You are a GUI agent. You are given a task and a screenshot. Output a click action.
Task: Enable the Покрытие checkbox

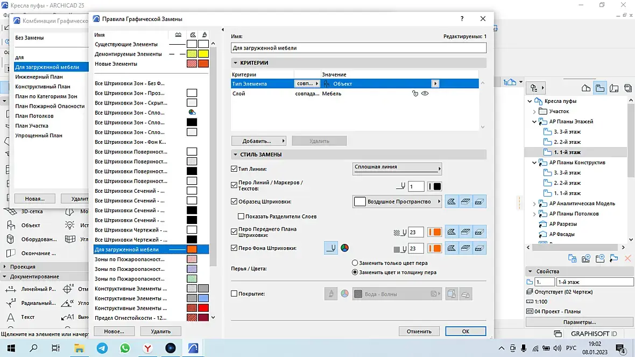coord(234,293)
